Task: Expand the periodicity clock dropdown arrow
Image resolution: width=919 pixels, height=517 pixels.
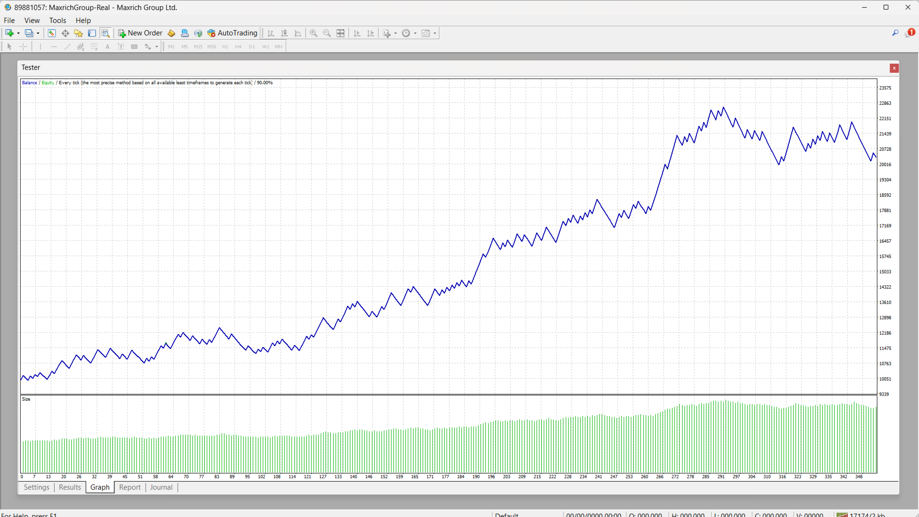Action: click(415, 34)
